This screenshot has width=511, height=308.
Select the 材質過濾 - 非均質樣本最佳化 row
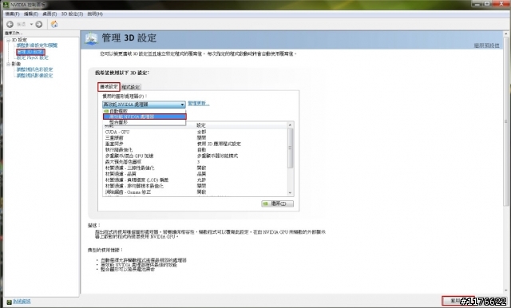click(x=196, y=186)
